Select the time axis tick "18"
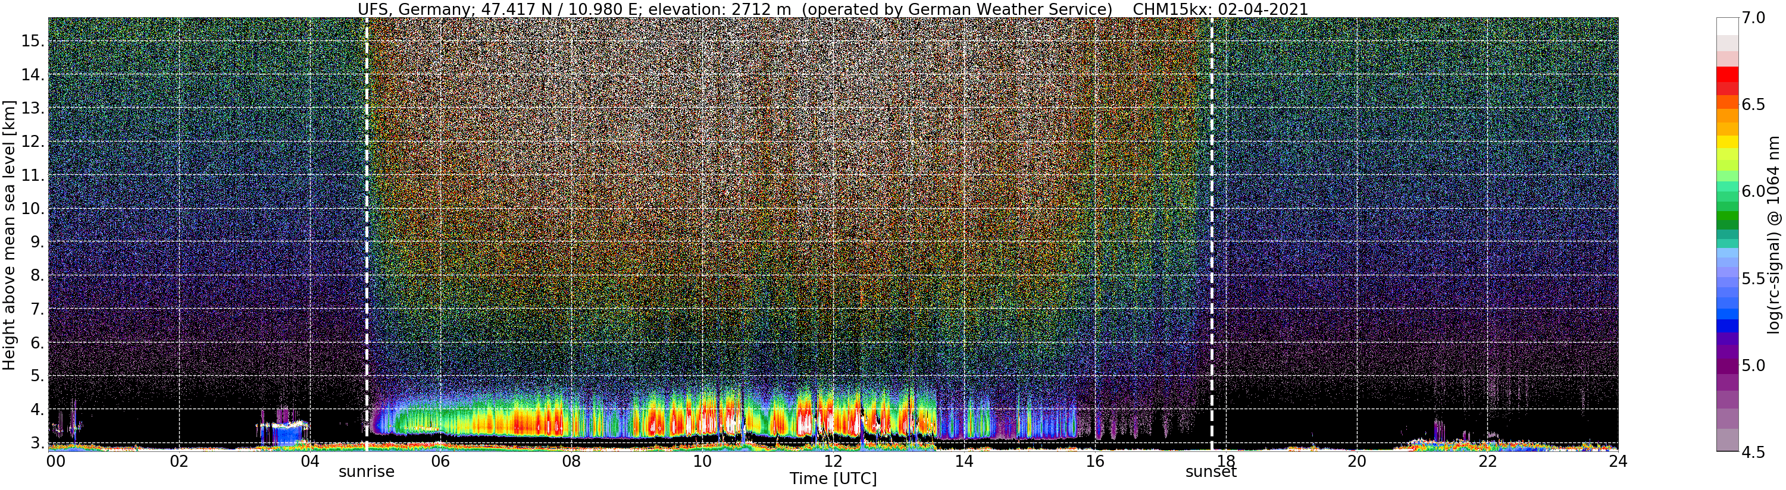The height and width of the screenshot is (490, 1786). [1225, 461]
